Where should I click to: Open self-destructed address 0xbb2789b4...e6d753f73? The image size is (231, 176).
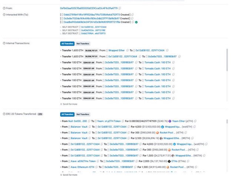[93, 34]
